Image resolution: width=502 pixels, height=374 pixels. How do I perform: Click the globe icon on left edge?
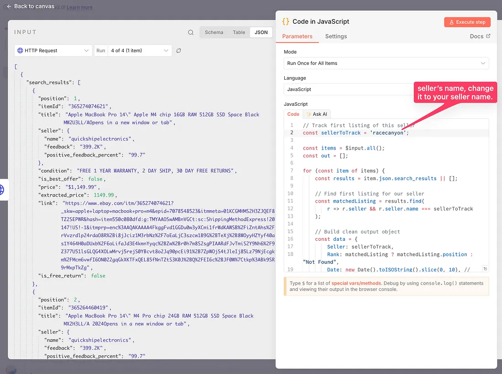1,189
